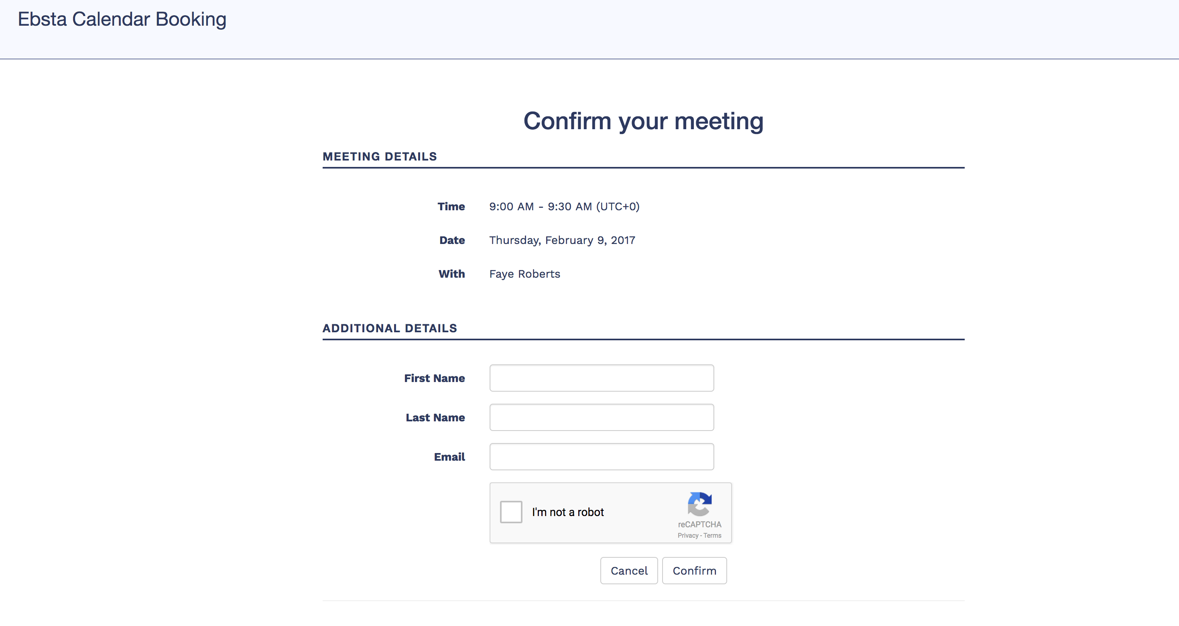Check the "I'm not a robot" checkbox
The height and width of the screenshot is (626, 1179).
tap(511, 512)
